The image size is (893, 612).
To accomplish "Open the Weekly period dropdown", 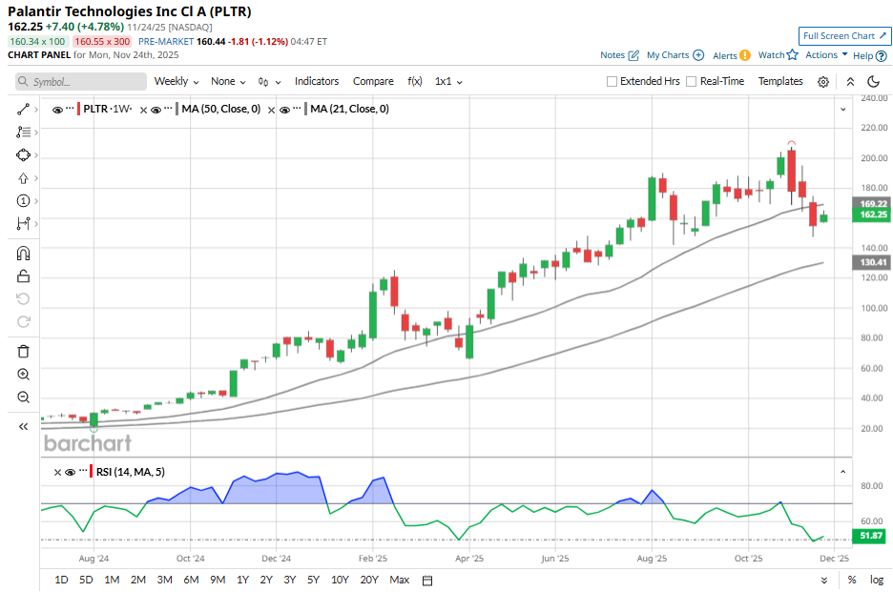I will 177,82.
